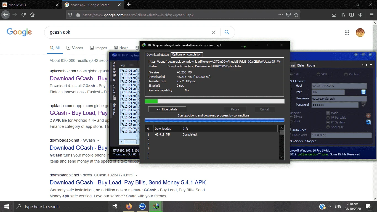Open the Firefox Library menu
Screen dimensions: 377x212
(343, 15)
